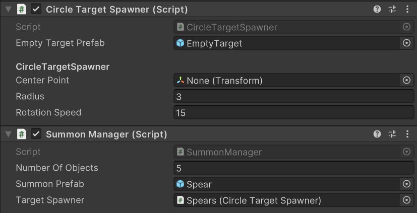Open help for Summon Manager script
Image resolution: width=417 pixels, height=213 pixels.
[x=377, y=134]
